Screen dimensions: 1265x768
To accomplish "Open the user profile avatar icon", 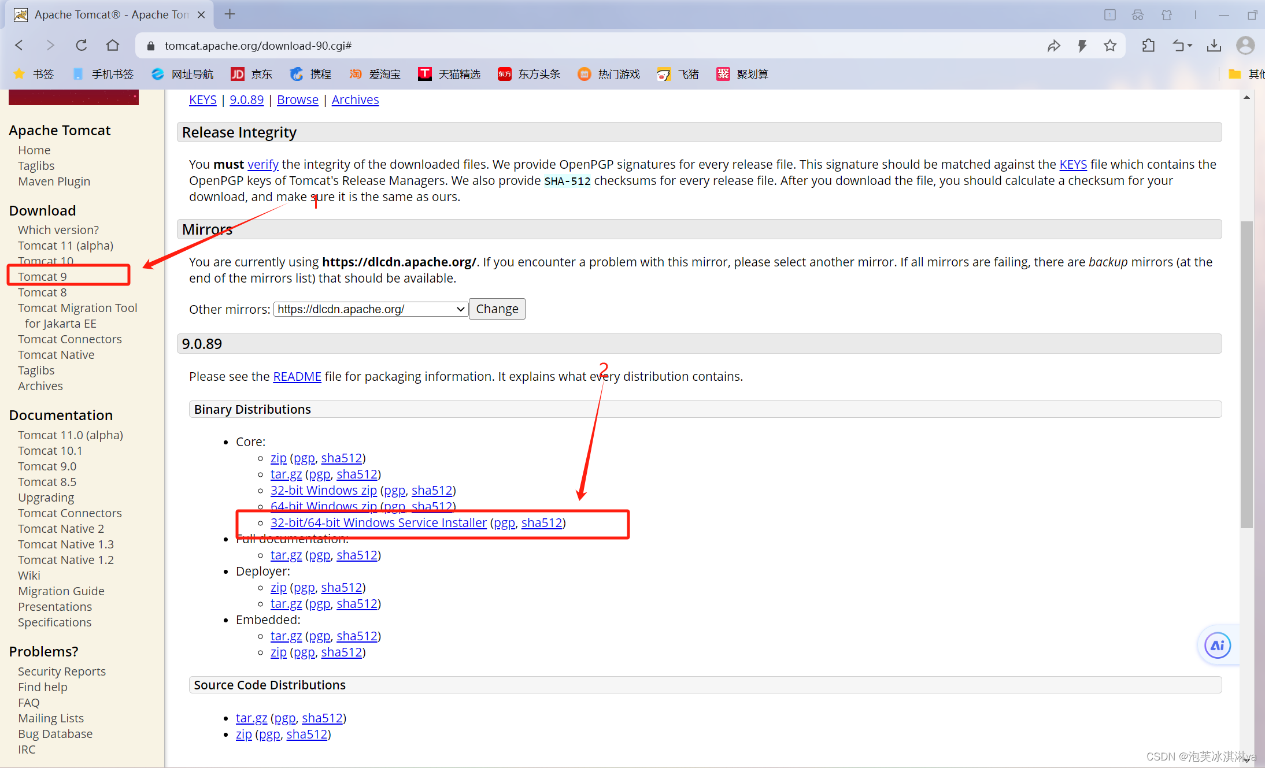I will pos(1245,46).
